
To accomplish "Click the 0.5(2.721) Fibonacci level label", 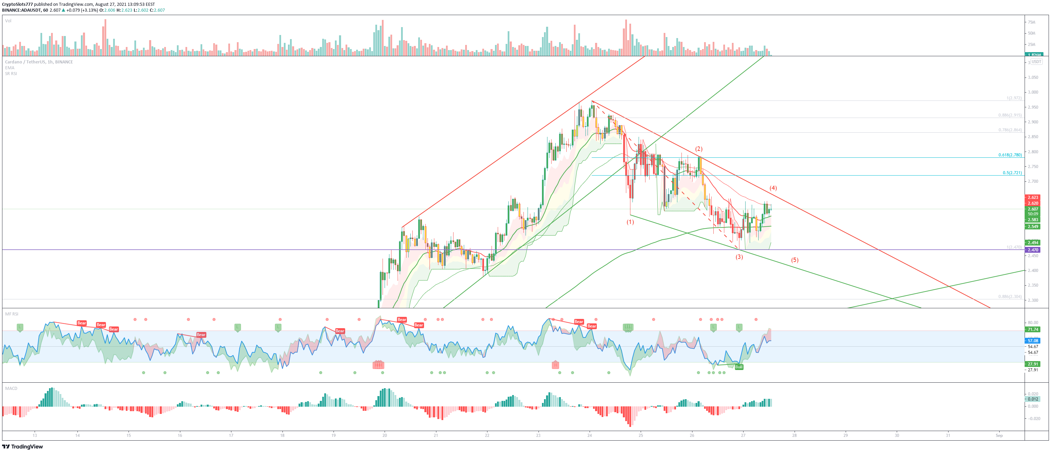I will 1012,173.
